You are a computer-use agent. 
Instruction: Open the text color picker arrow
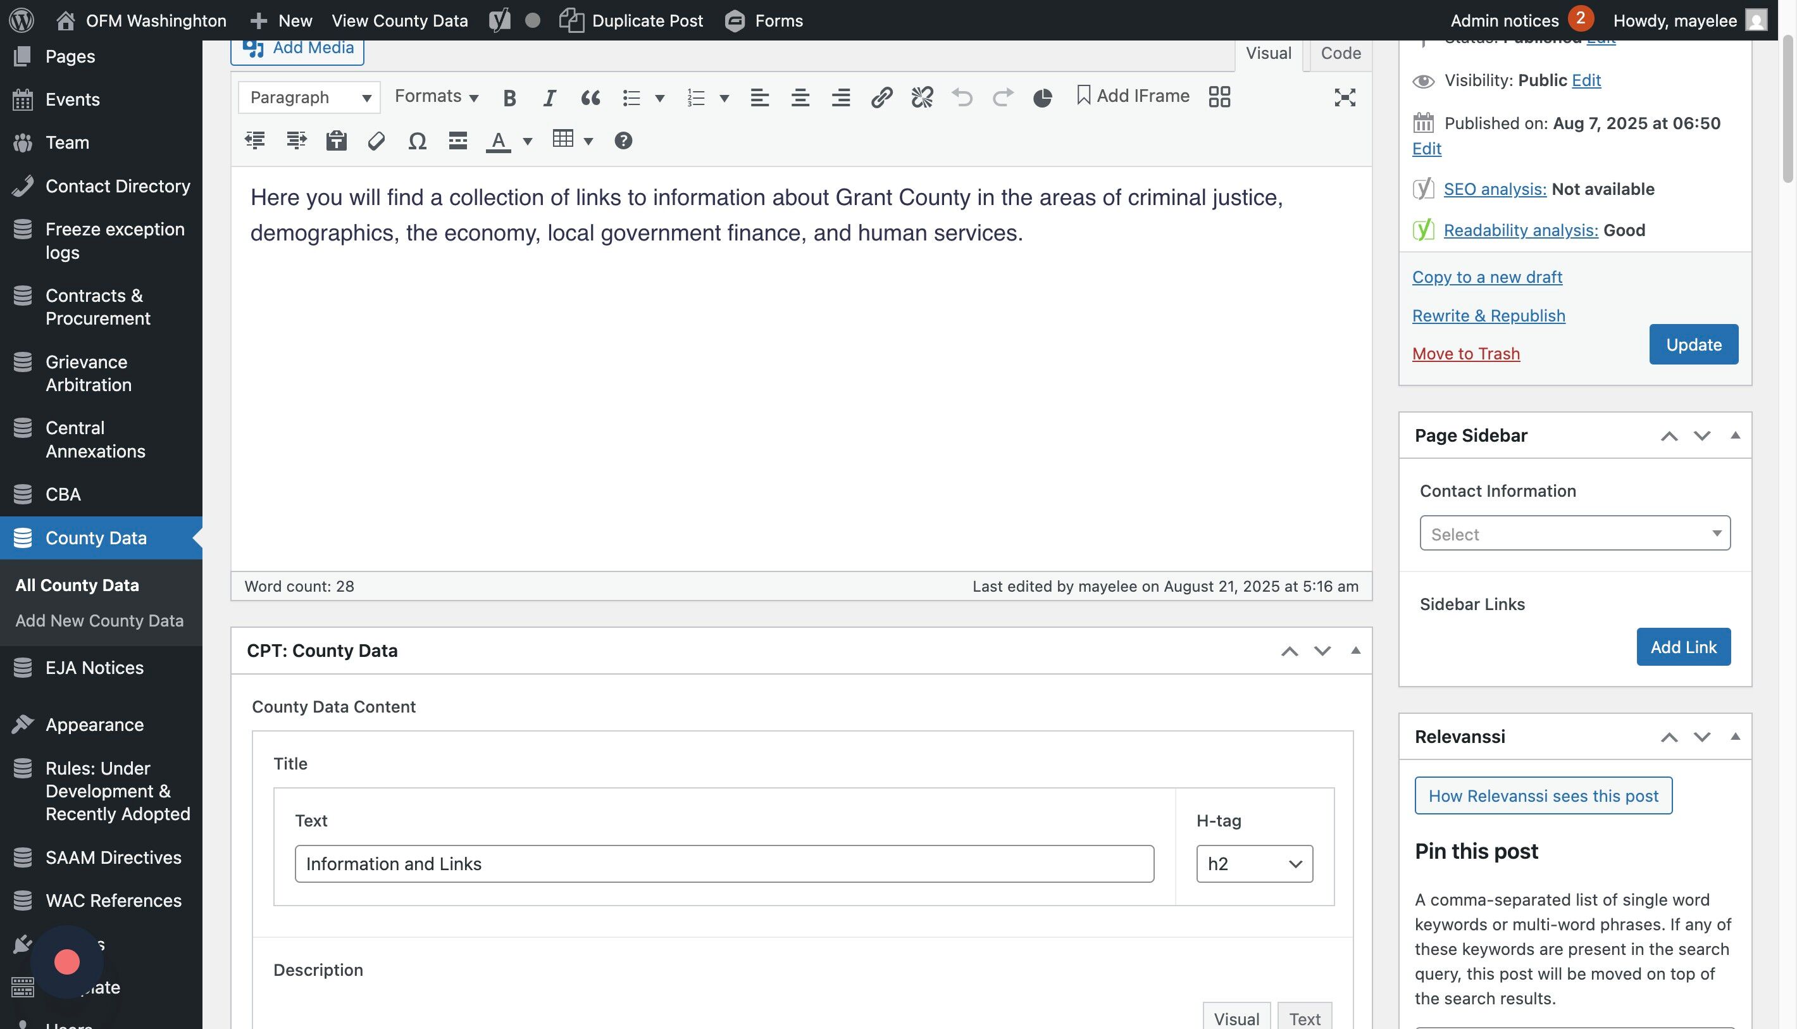[527, 141]
